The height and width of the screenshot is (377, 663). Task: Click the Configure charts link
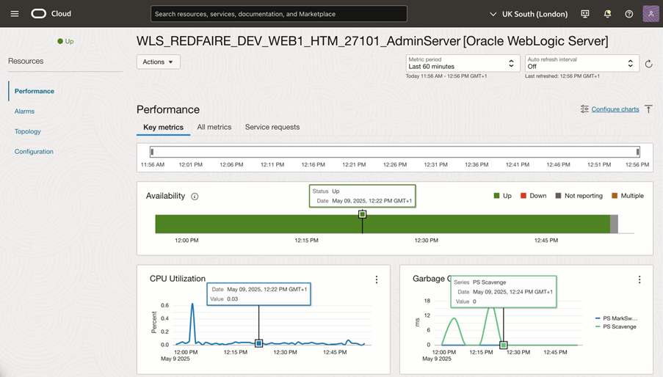coord(615,109)
